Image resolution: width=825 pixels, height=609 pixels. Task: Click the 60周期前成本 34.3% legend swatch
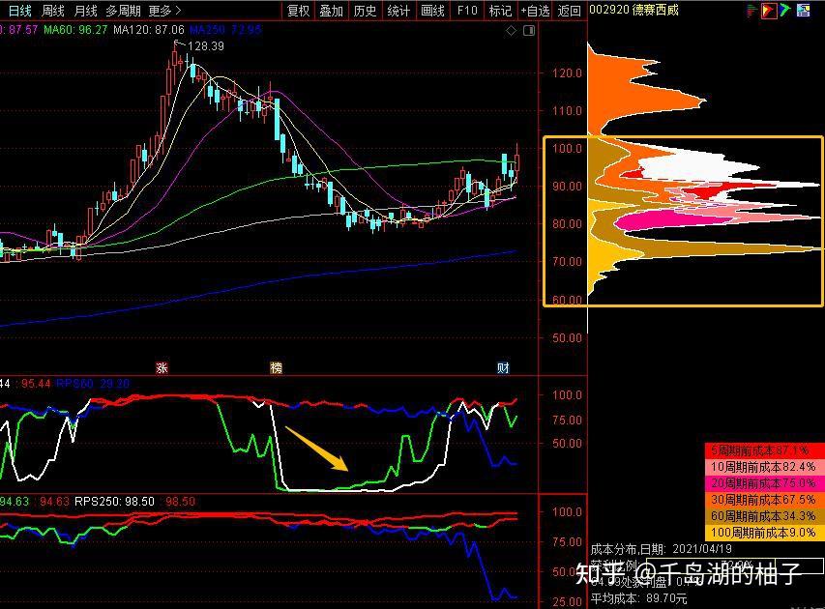(x=764, y=515)
